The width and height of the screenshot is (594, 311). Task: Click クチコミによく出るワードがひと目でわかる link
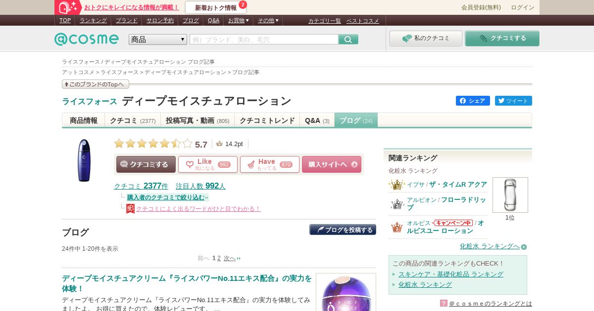coord(198,209)
